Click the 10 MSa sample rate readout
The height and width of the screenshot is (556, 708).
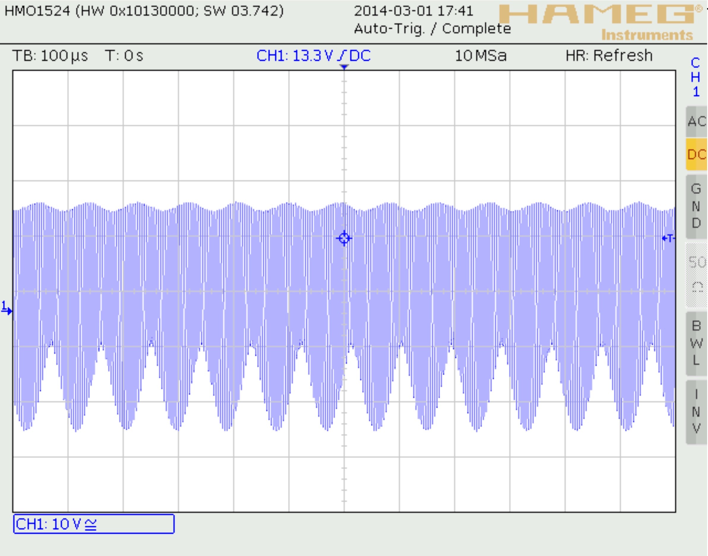coord(481,56)
